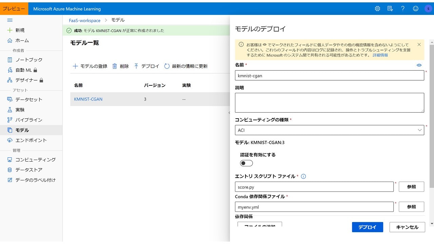Click the score.py entry script field

(314, 187)
